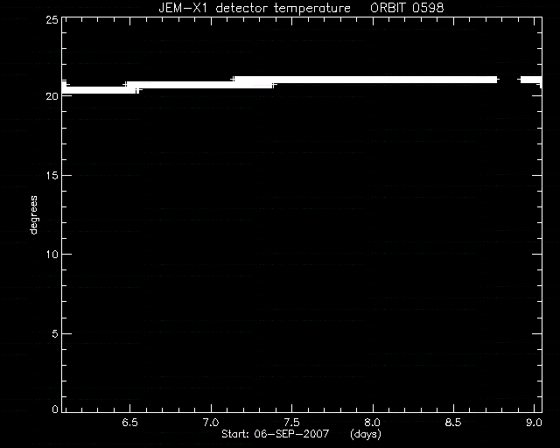The width and height of the screenshot is (560, 448).
Task: Click the plot title JEM-X1 detector temperature
Action: pyautogui.click(x=255, y=8)
